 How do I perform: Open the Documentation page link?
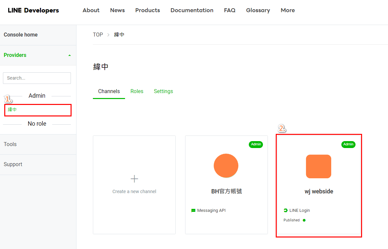[x=192, y=10]
